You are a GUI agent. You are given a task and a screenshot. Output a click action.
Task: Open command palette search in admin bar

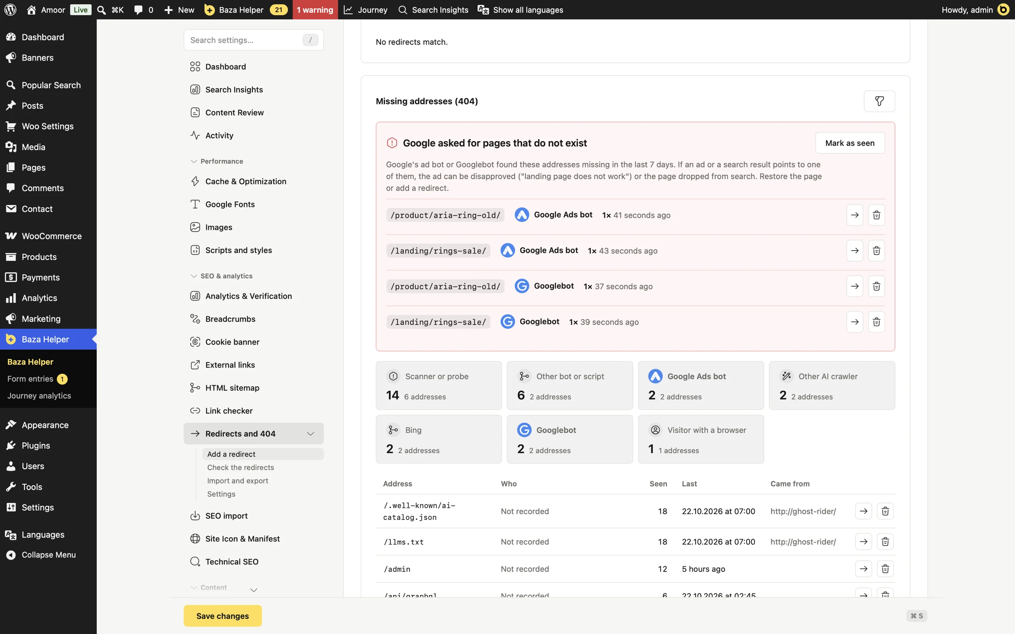coord(110,10)
